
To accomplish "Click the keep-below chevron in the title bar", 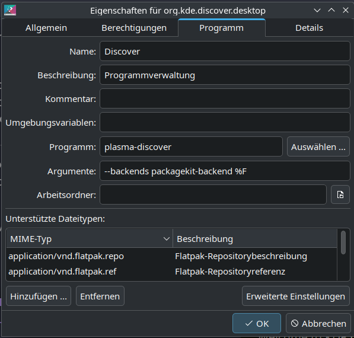I will [x=317, y=11].
